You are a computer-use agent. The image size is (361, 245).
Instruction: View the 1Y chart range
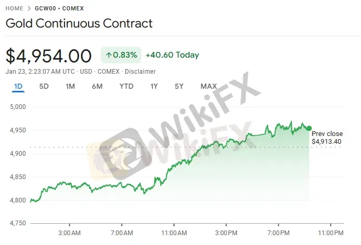(x=154, y=86)
